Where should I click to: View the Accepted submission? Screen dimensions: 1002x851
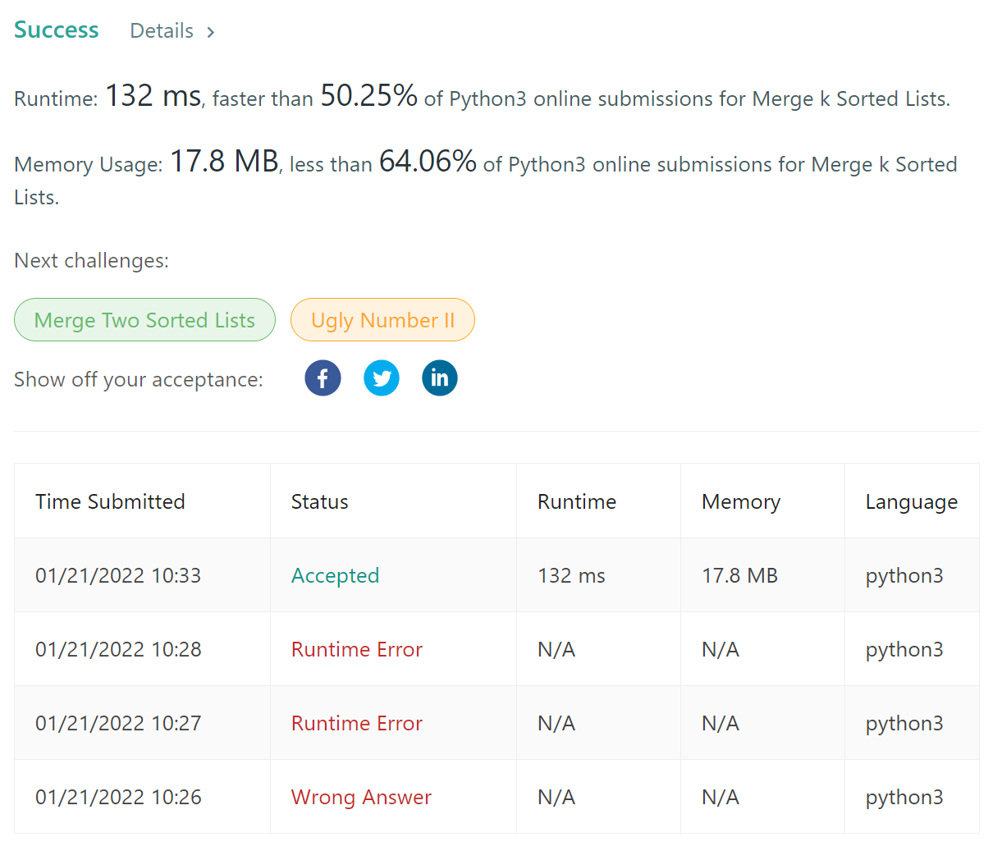[335, 575]
